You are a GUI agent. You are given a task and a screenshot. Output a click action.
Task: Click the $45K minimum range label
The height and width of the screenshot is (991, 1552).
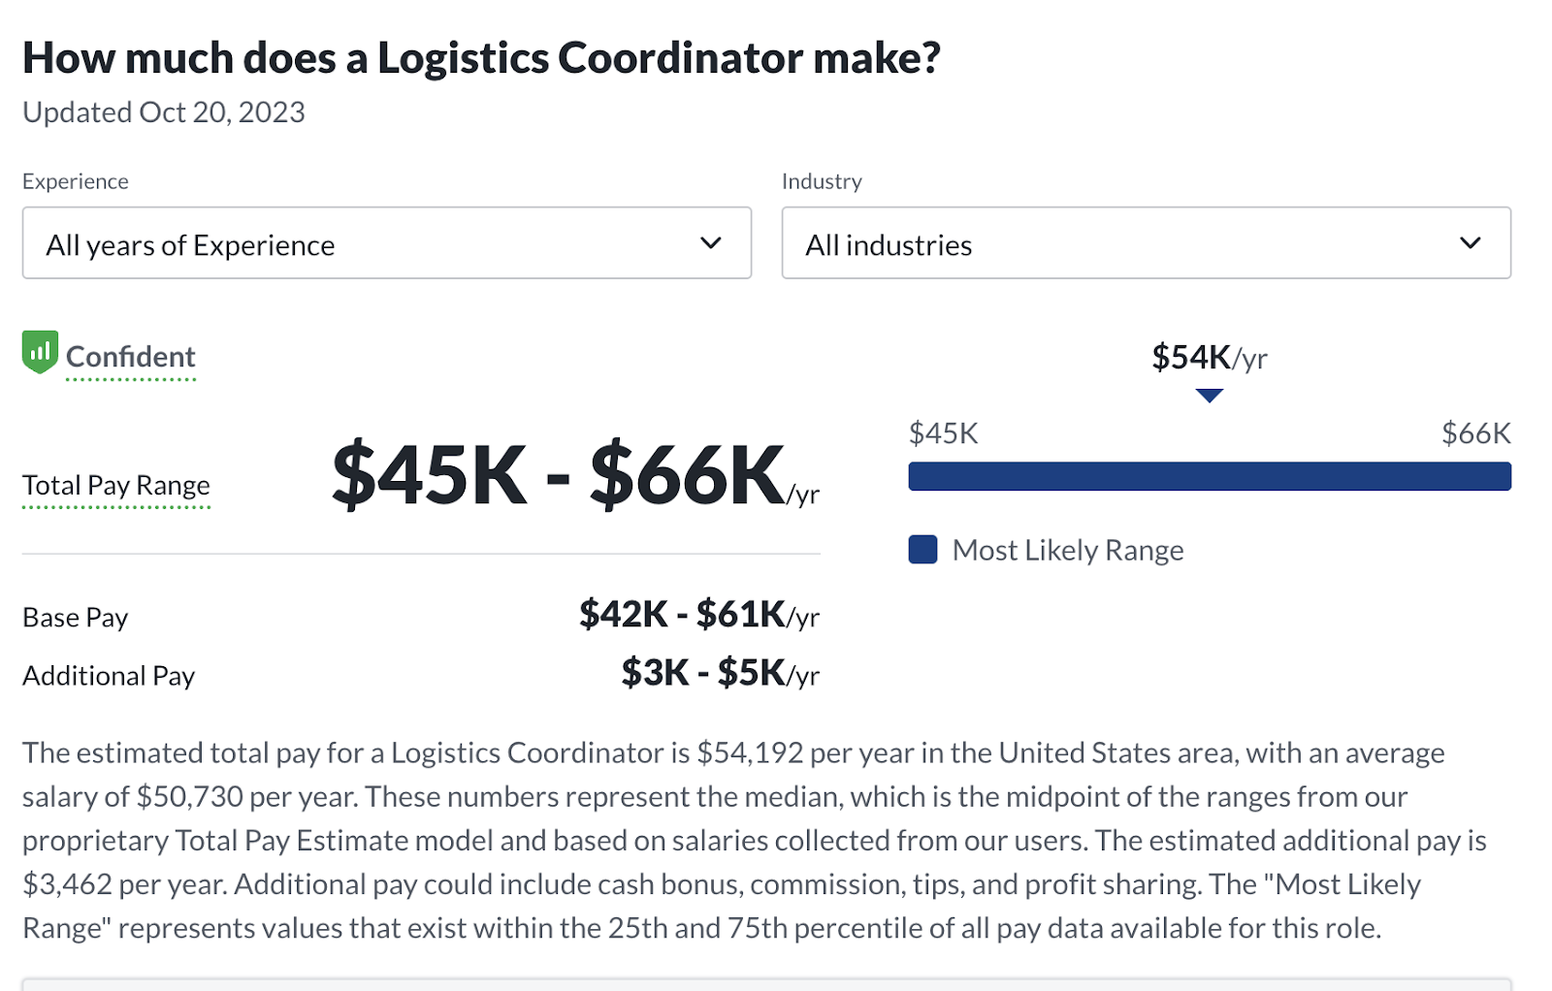[943, 433]
